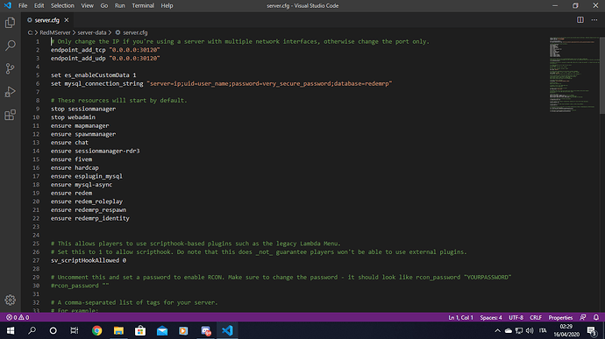Open the Explorer view in activity bar
This screenshot has height=339, width=605.
tap(10, 23)
